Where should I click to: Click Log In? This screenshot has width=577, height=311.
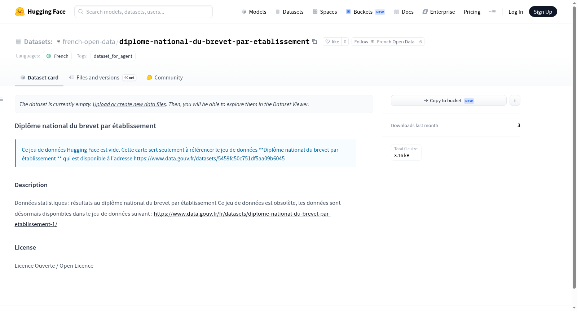coord(516,12)
